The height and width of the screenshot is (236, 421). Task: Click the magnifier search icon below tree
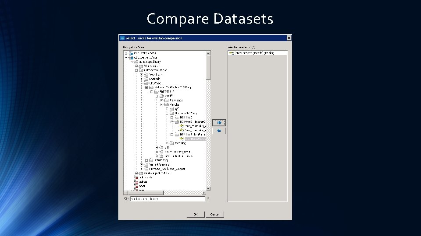pyautogui.click(x=126, y=199)
